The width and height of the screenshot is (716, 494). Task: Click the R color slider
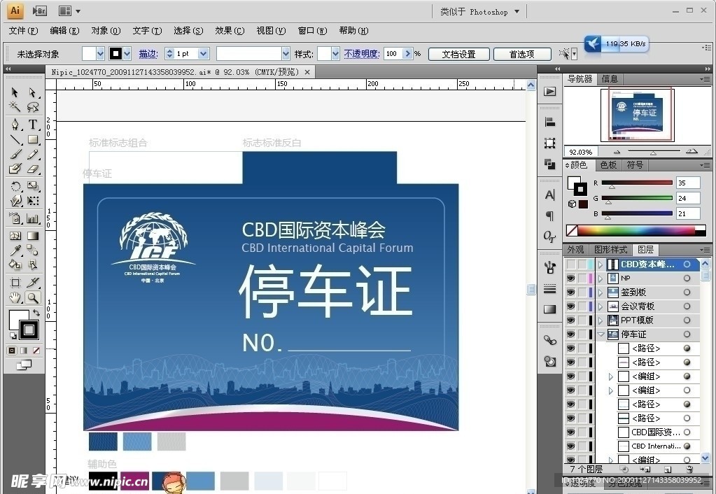click(637, 183)
